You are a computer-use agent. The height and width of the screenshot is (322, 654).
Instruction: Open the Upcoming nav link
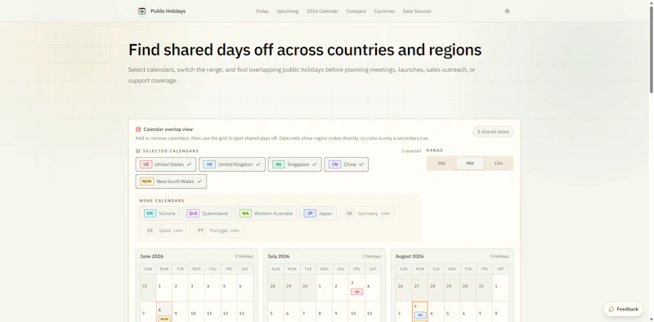(x=288, y=11)
